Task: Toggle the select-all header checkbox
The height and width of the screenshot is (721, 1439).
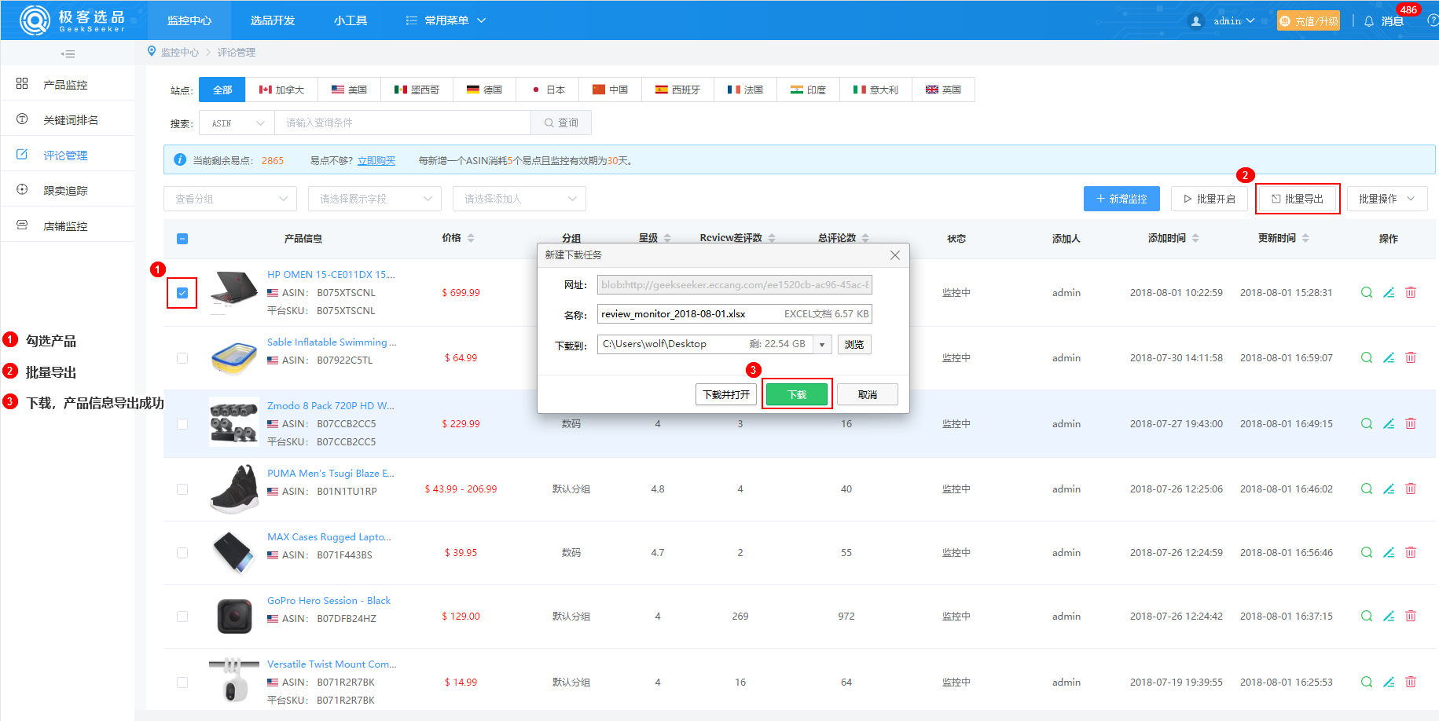Action: [182, 239]
